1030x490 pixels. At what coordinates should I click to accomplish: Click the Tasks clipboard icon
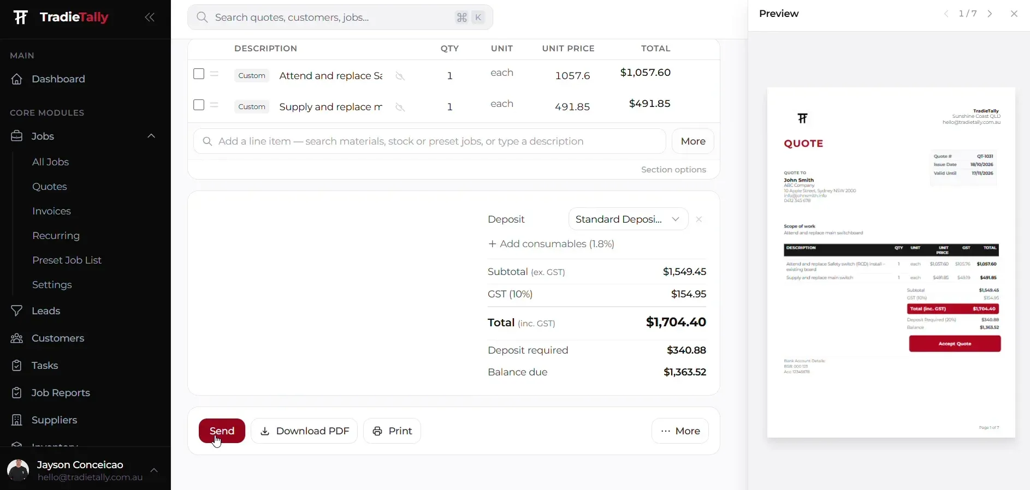(x=17, y=366)
